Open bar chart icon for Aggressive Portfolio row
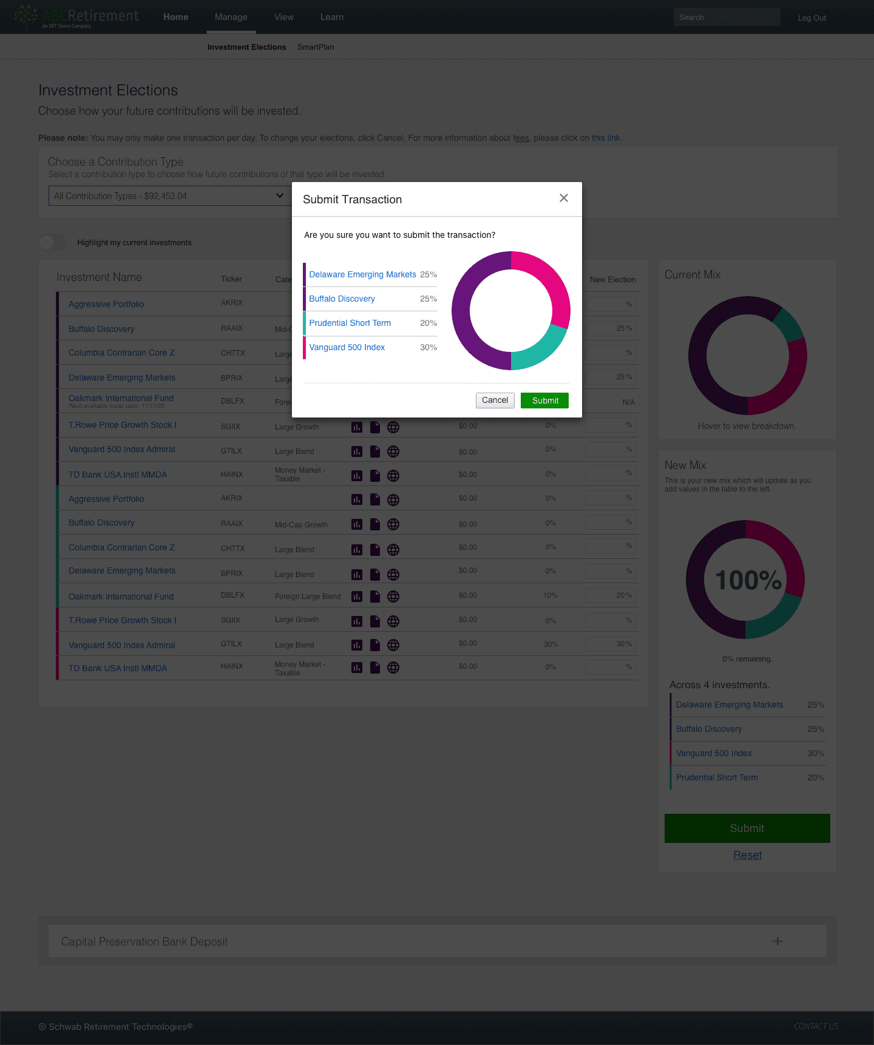Viewport: 874px width, 1045px height. (357, 500)
